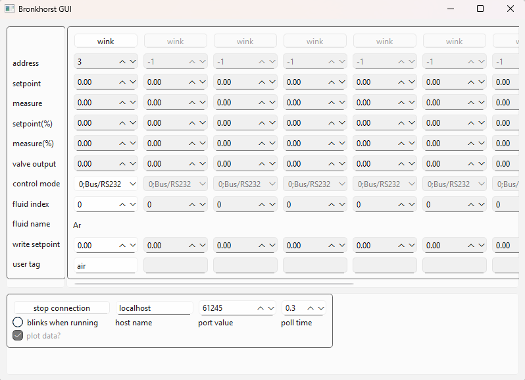
Task: Click the horizontal scrollbar under the table
Action: (x=214, y=284)
